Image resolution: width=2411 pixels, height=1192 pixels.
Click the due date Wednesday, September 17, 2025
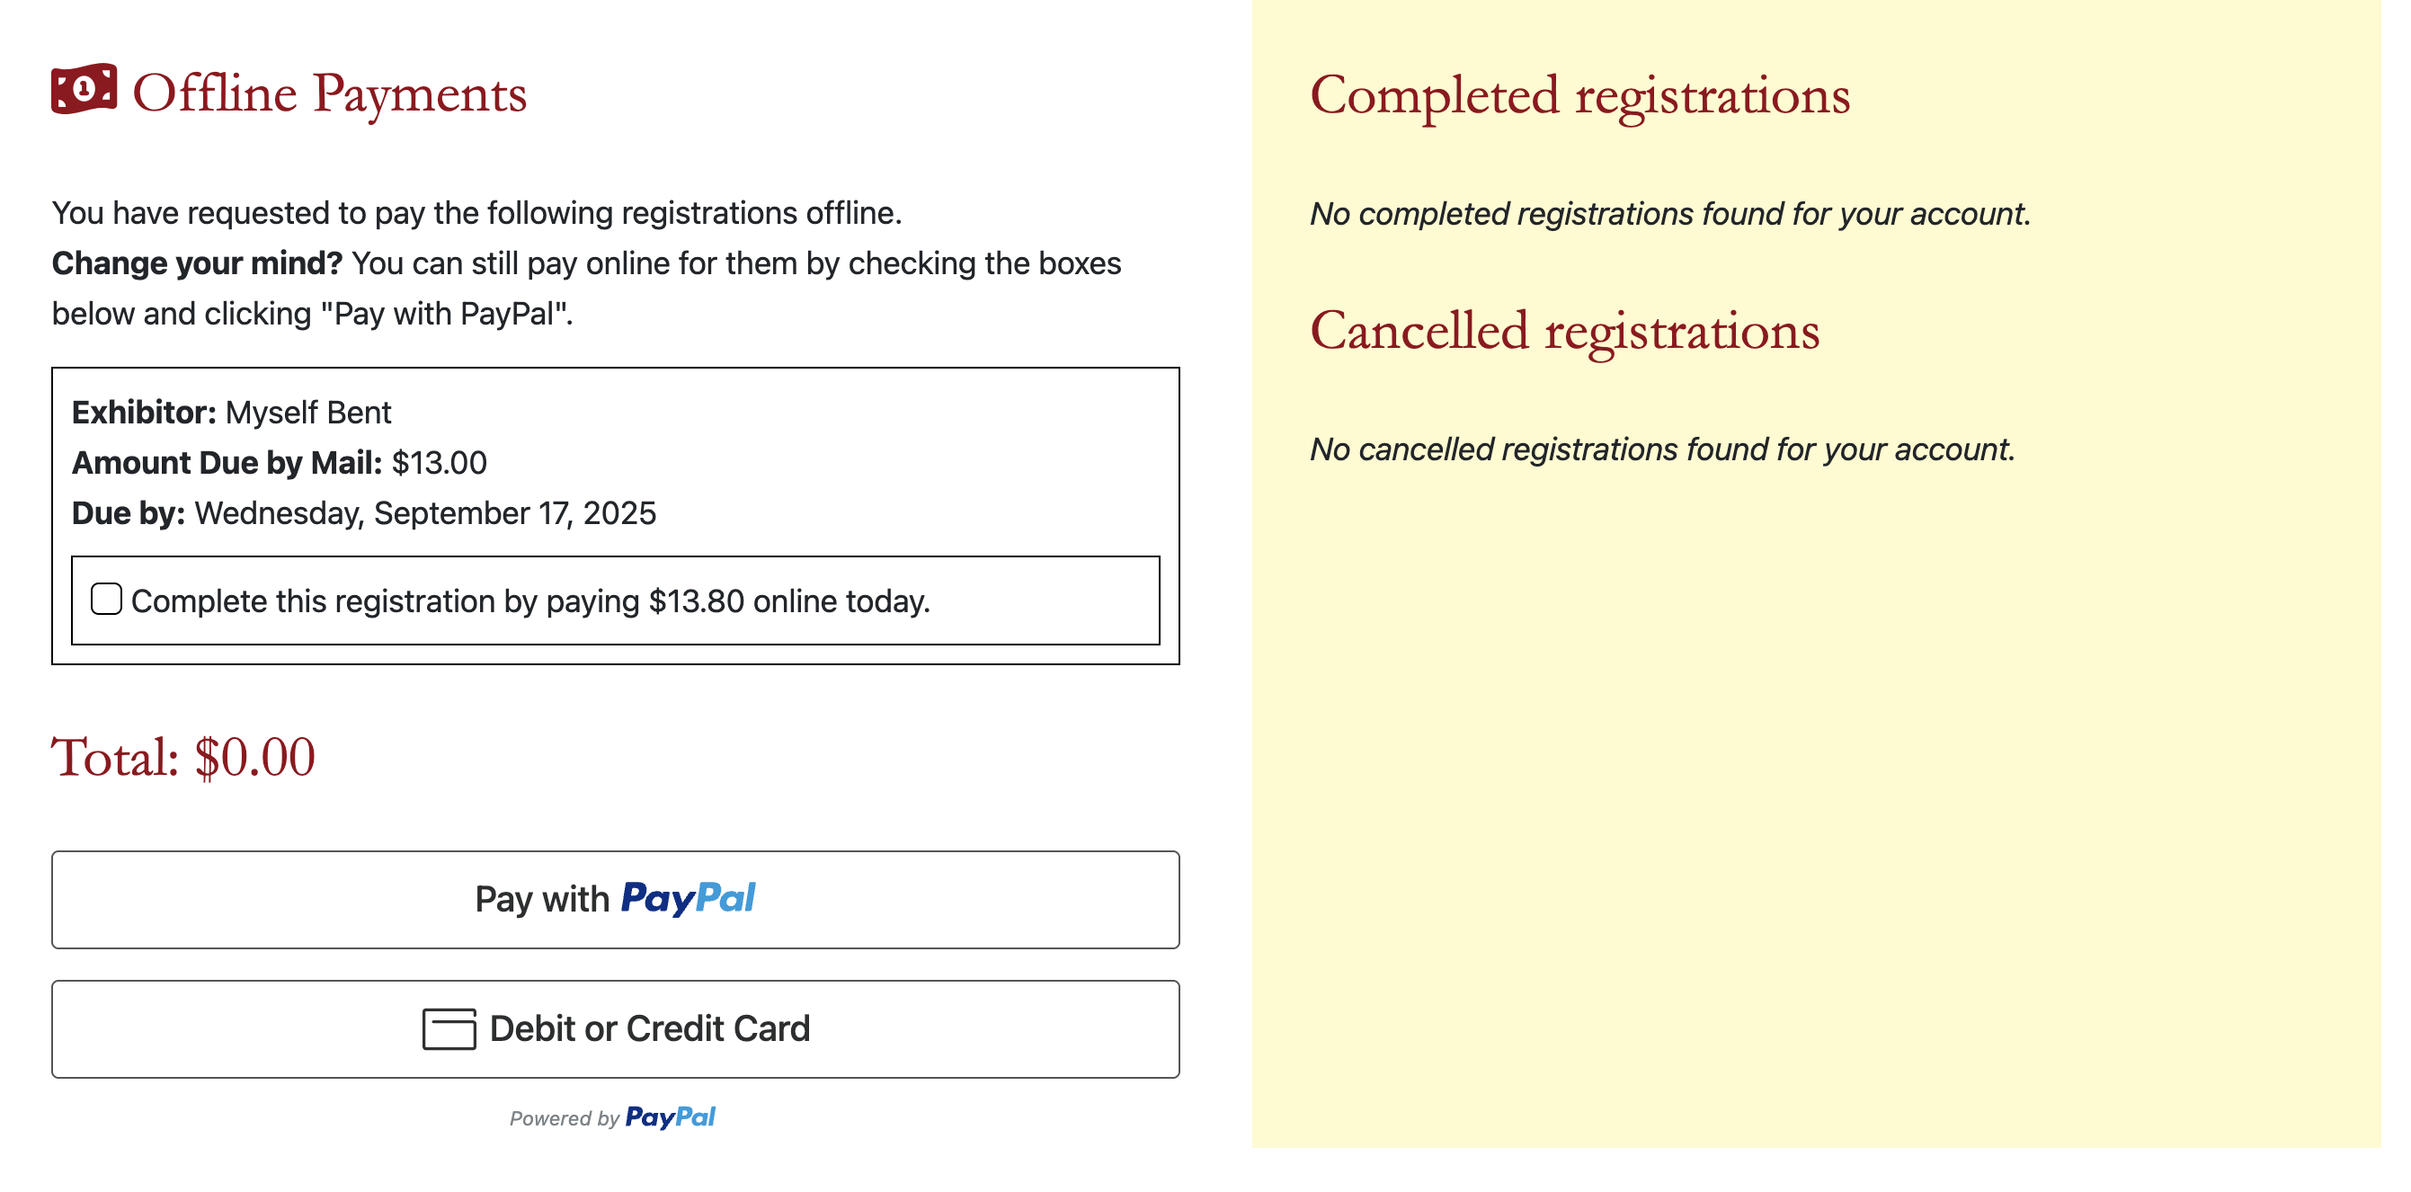click(425, 513)
